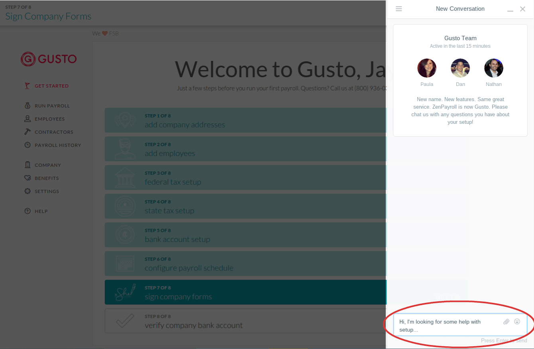This screenshot has height=349, width=534.
Task: Click the 'We ♥ FSB' company name text
Action: pos(106,33)
